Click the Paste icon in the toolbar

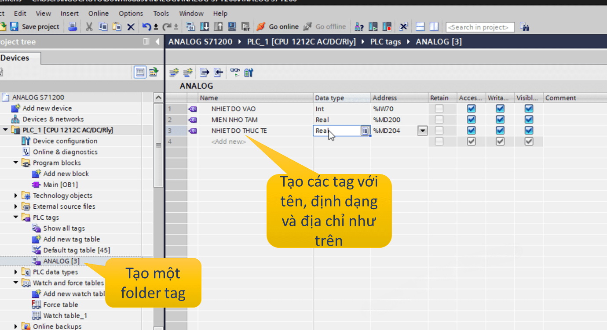[117, 26]
